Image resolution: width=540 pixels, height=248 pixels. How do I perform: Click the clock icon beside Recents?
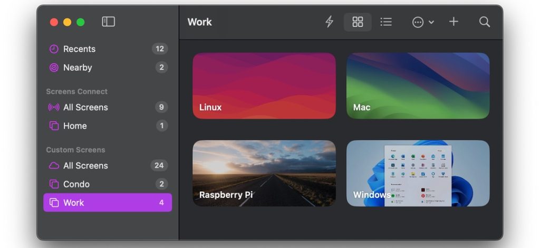54,49
